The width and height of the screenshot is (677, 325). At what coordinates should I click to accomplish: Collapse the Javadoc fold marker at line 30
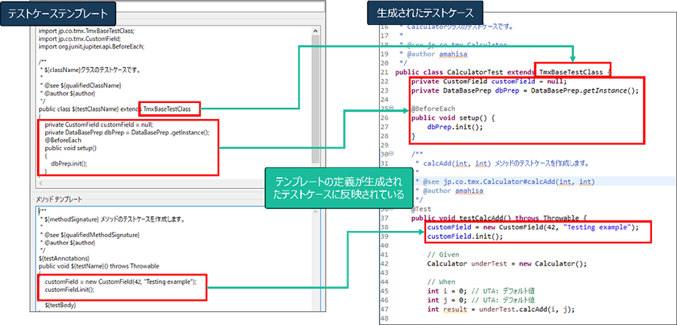[x=391, y=154]
